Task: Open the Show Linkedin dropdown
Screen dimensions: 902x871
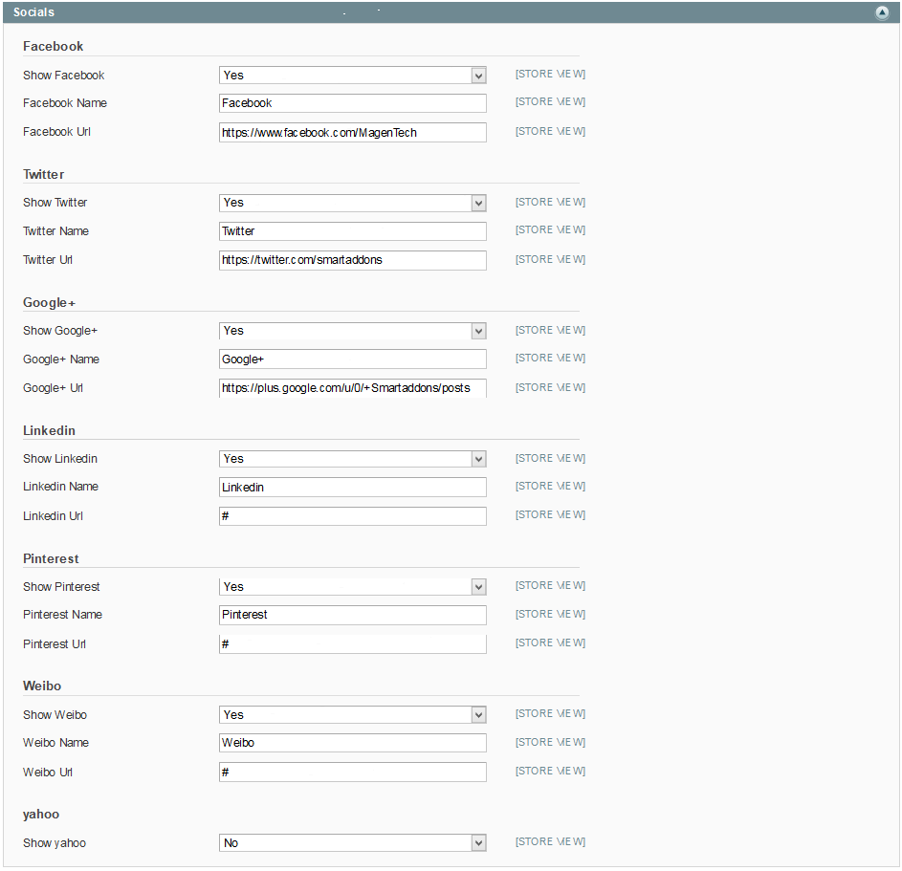Action: [x=353, y=459]
